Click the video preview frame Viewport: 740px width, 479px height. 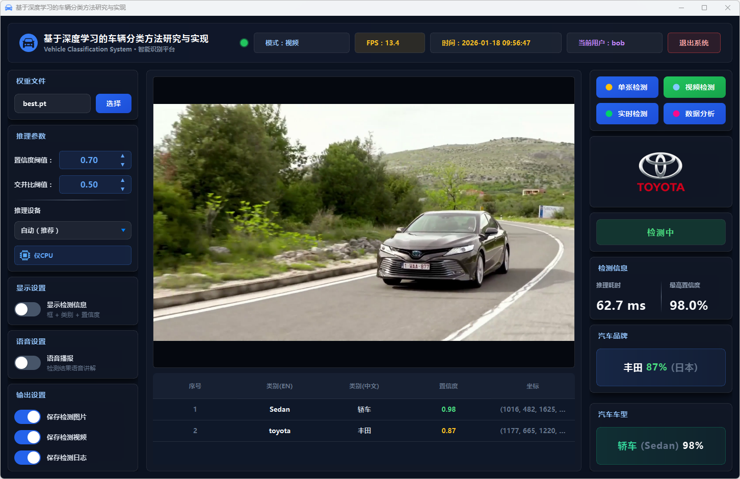tap(364, 222)
